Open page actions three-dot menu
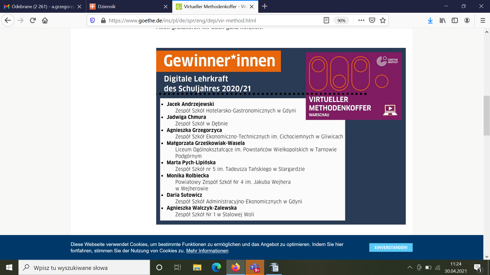The width and height of the screenshot is (490, 275). point(361,20)
